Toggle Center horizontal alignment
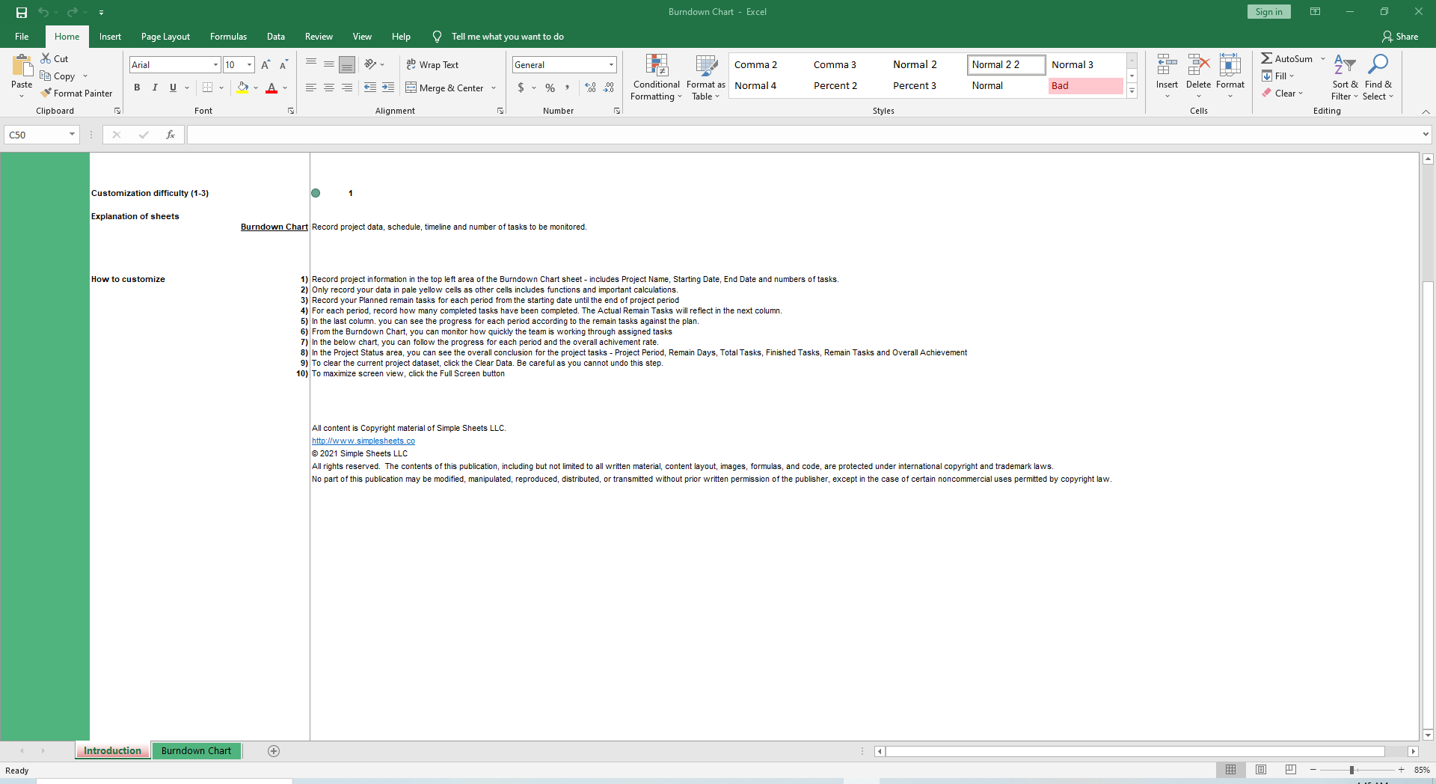1436x784 pixels. coord(329,88)
